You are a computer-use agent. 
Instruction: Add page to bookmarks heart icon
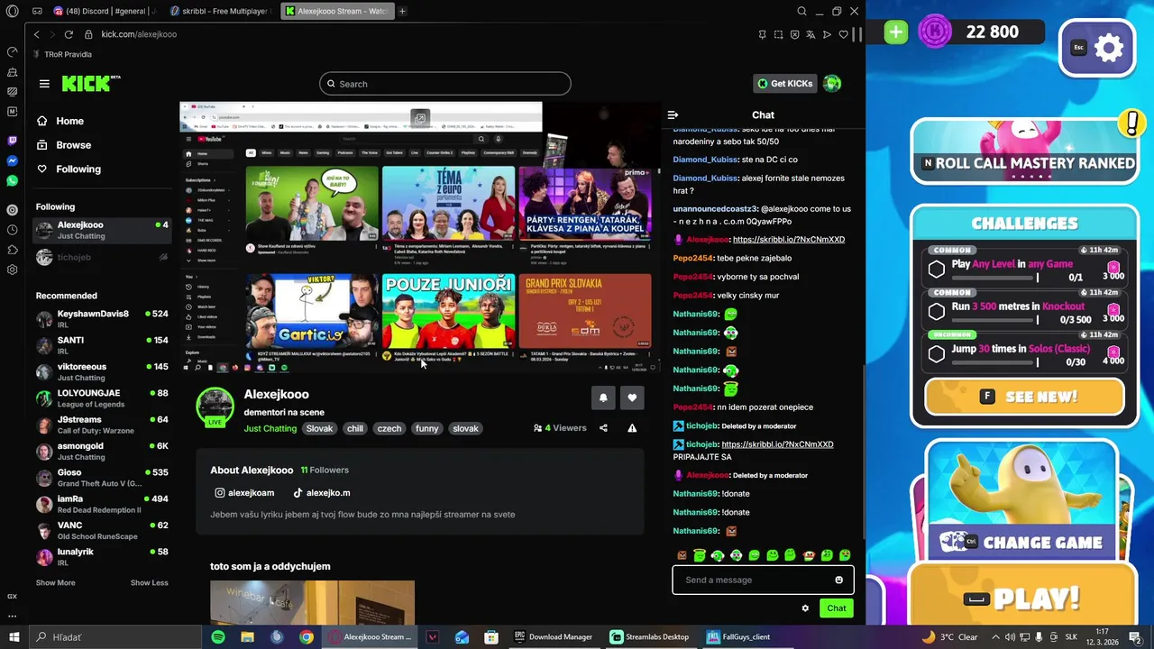point(843,34)
